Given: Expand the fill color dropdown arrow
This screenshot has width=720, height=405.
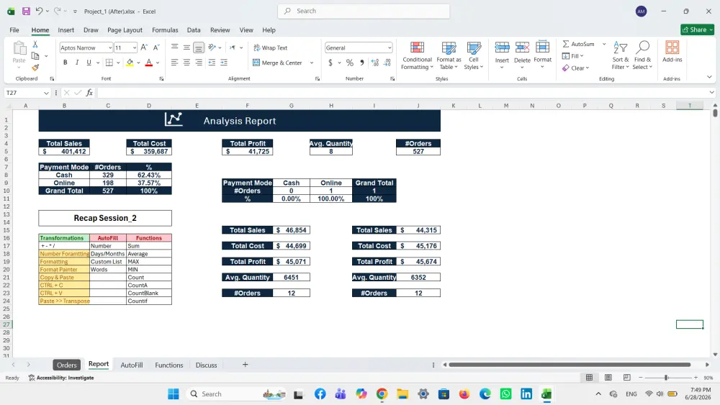Looking at the screenshot, I should click(138, 63).
